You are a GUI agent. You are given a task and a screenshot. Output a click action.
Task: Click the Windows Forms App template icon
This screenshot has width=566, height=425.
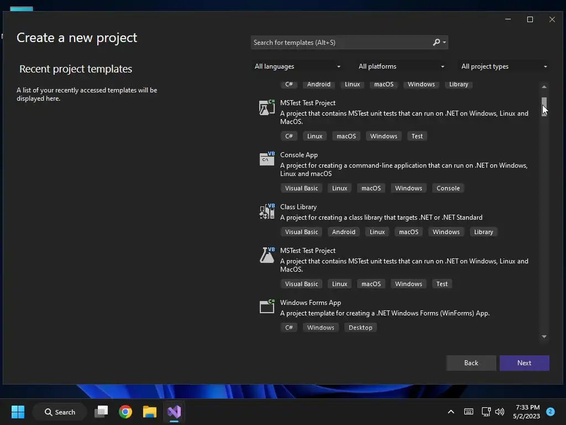(267, 307)
